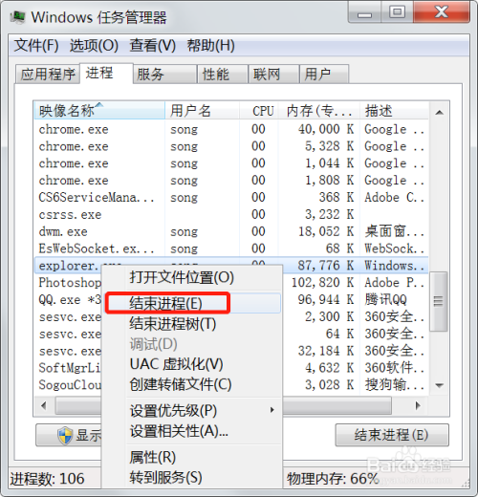
Task: Click the horizontal scrollbar right arrow
Action: tap(418, 406)
